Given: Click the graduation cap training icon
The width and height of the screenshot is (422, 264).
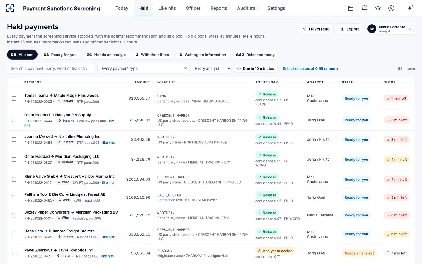Looking at the screenshot, I should (x=378, y=8).
